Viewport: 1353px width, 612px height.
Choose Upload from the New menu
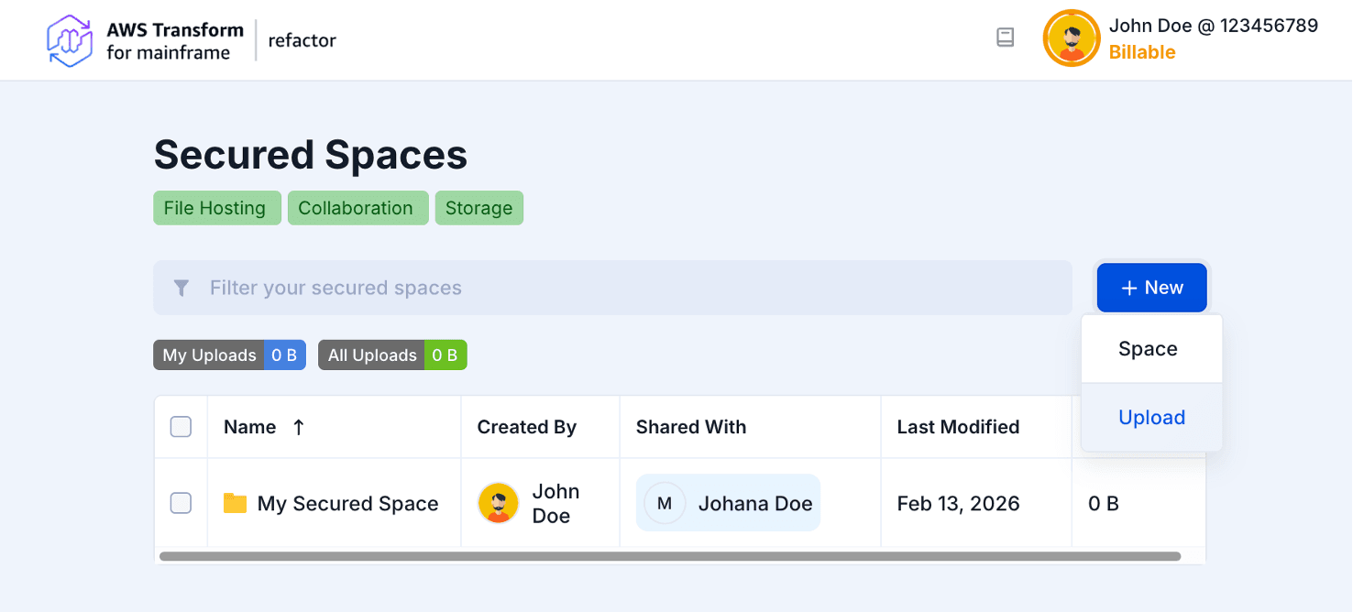click(x=1151, y=417)
